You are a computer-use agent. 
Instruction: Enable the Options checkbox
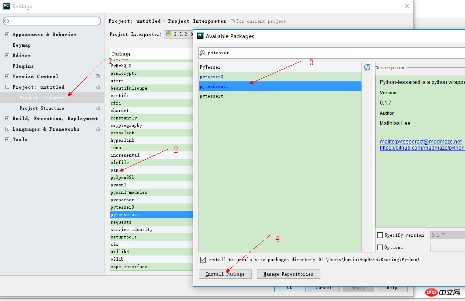(x=380, y=247)
